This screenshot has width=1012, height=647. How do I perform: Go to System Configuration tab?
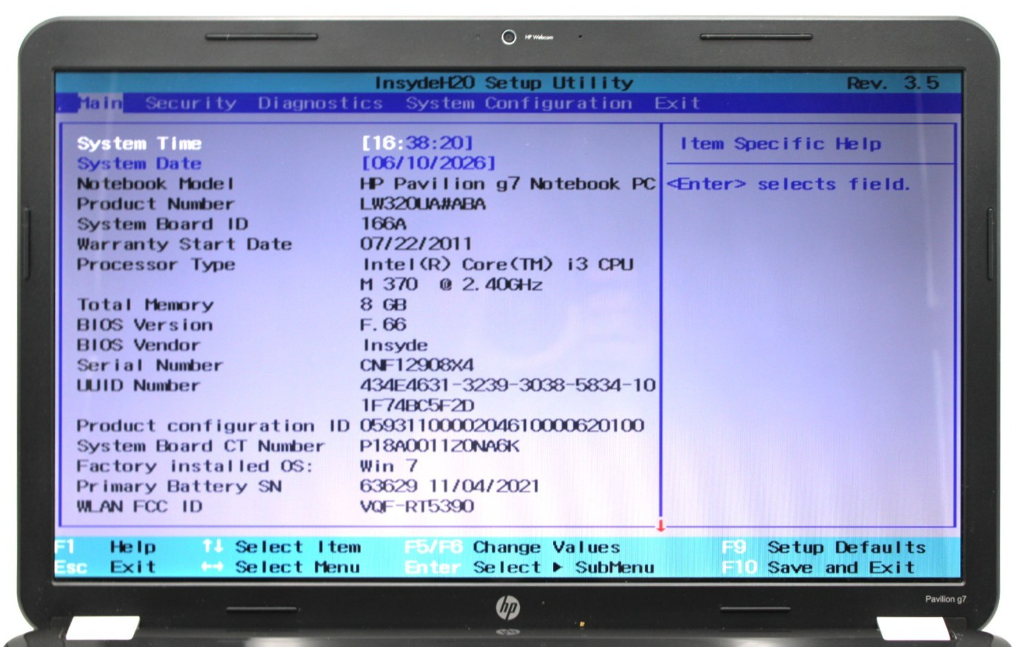coord(519,103)
